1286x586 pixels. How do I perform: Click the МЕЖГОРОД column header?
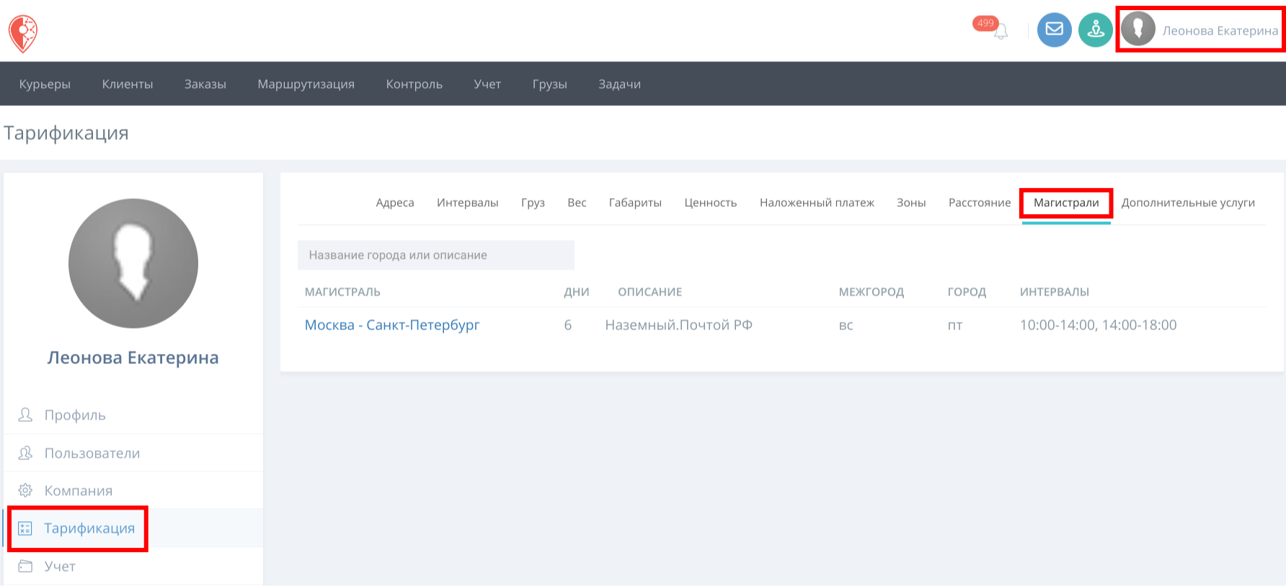pos(872,292)
